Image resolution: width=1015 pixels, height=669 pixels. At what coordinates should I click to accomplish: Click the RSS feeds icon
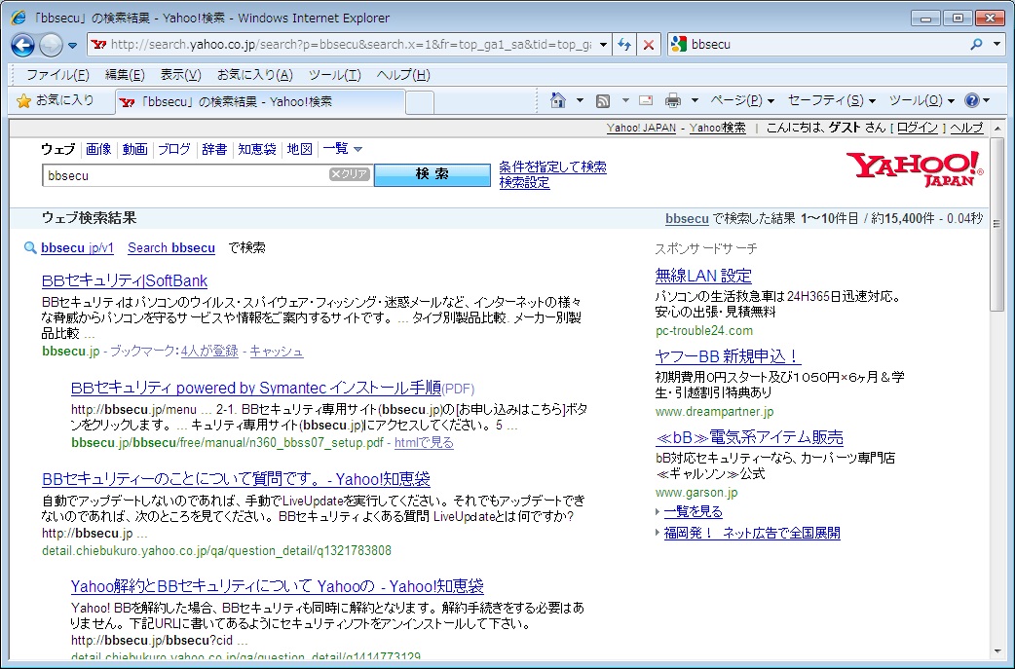pyautogui.click(x=603, y=101)
